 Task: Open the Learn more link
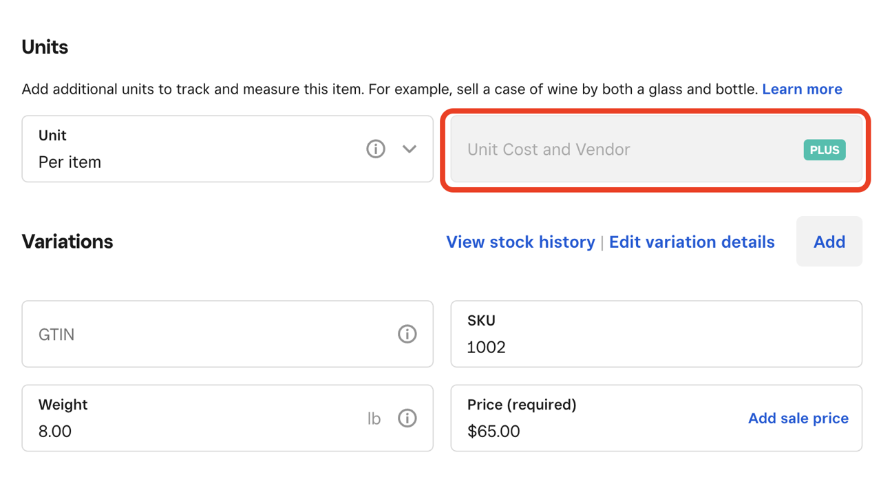tap(802, 89)
